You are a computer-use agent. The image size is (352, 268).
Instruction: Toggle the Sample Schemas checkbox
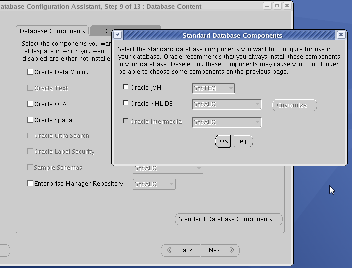[x=30, y=167]
